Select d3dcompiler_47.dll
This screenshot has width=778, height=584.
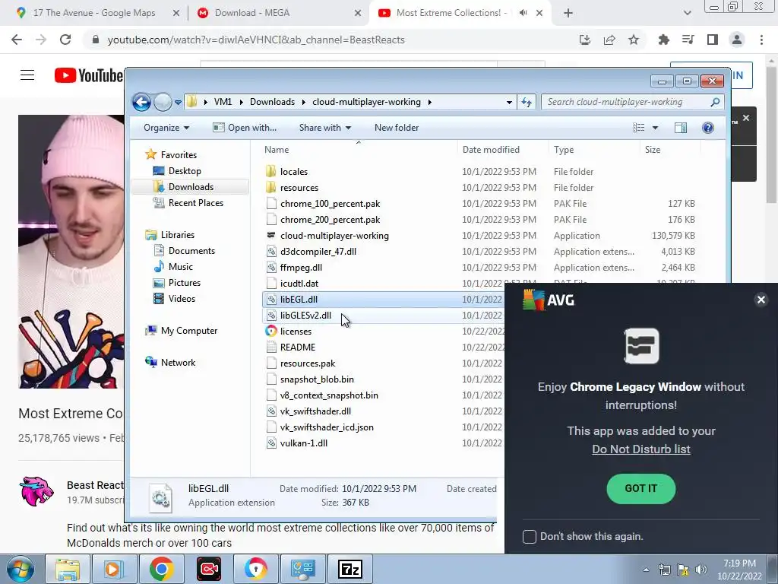coord(318,251)
